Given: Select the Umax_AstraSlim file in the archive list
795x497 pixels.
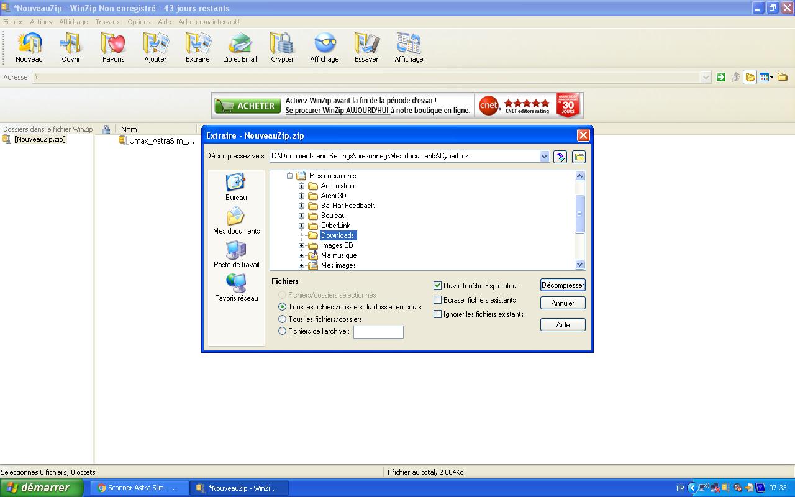Looking at the screenshot, I should (161, 141).
